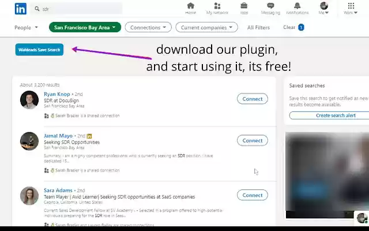The image size is (369, 231).
Task: Open Sara Adams's profile name link
Action: [x=58, y=190]
